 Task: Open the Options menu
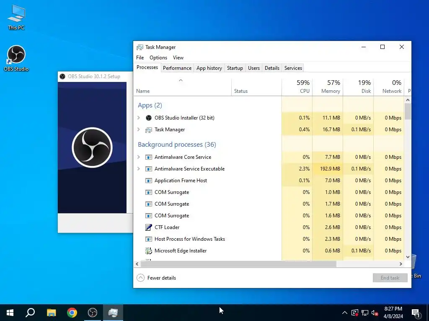tap(158, 58)
